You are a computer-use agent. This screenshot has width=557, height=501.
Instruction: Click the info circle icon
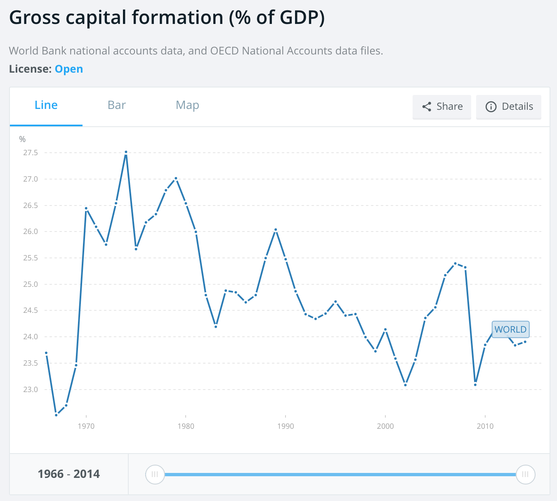click(491, 107)
